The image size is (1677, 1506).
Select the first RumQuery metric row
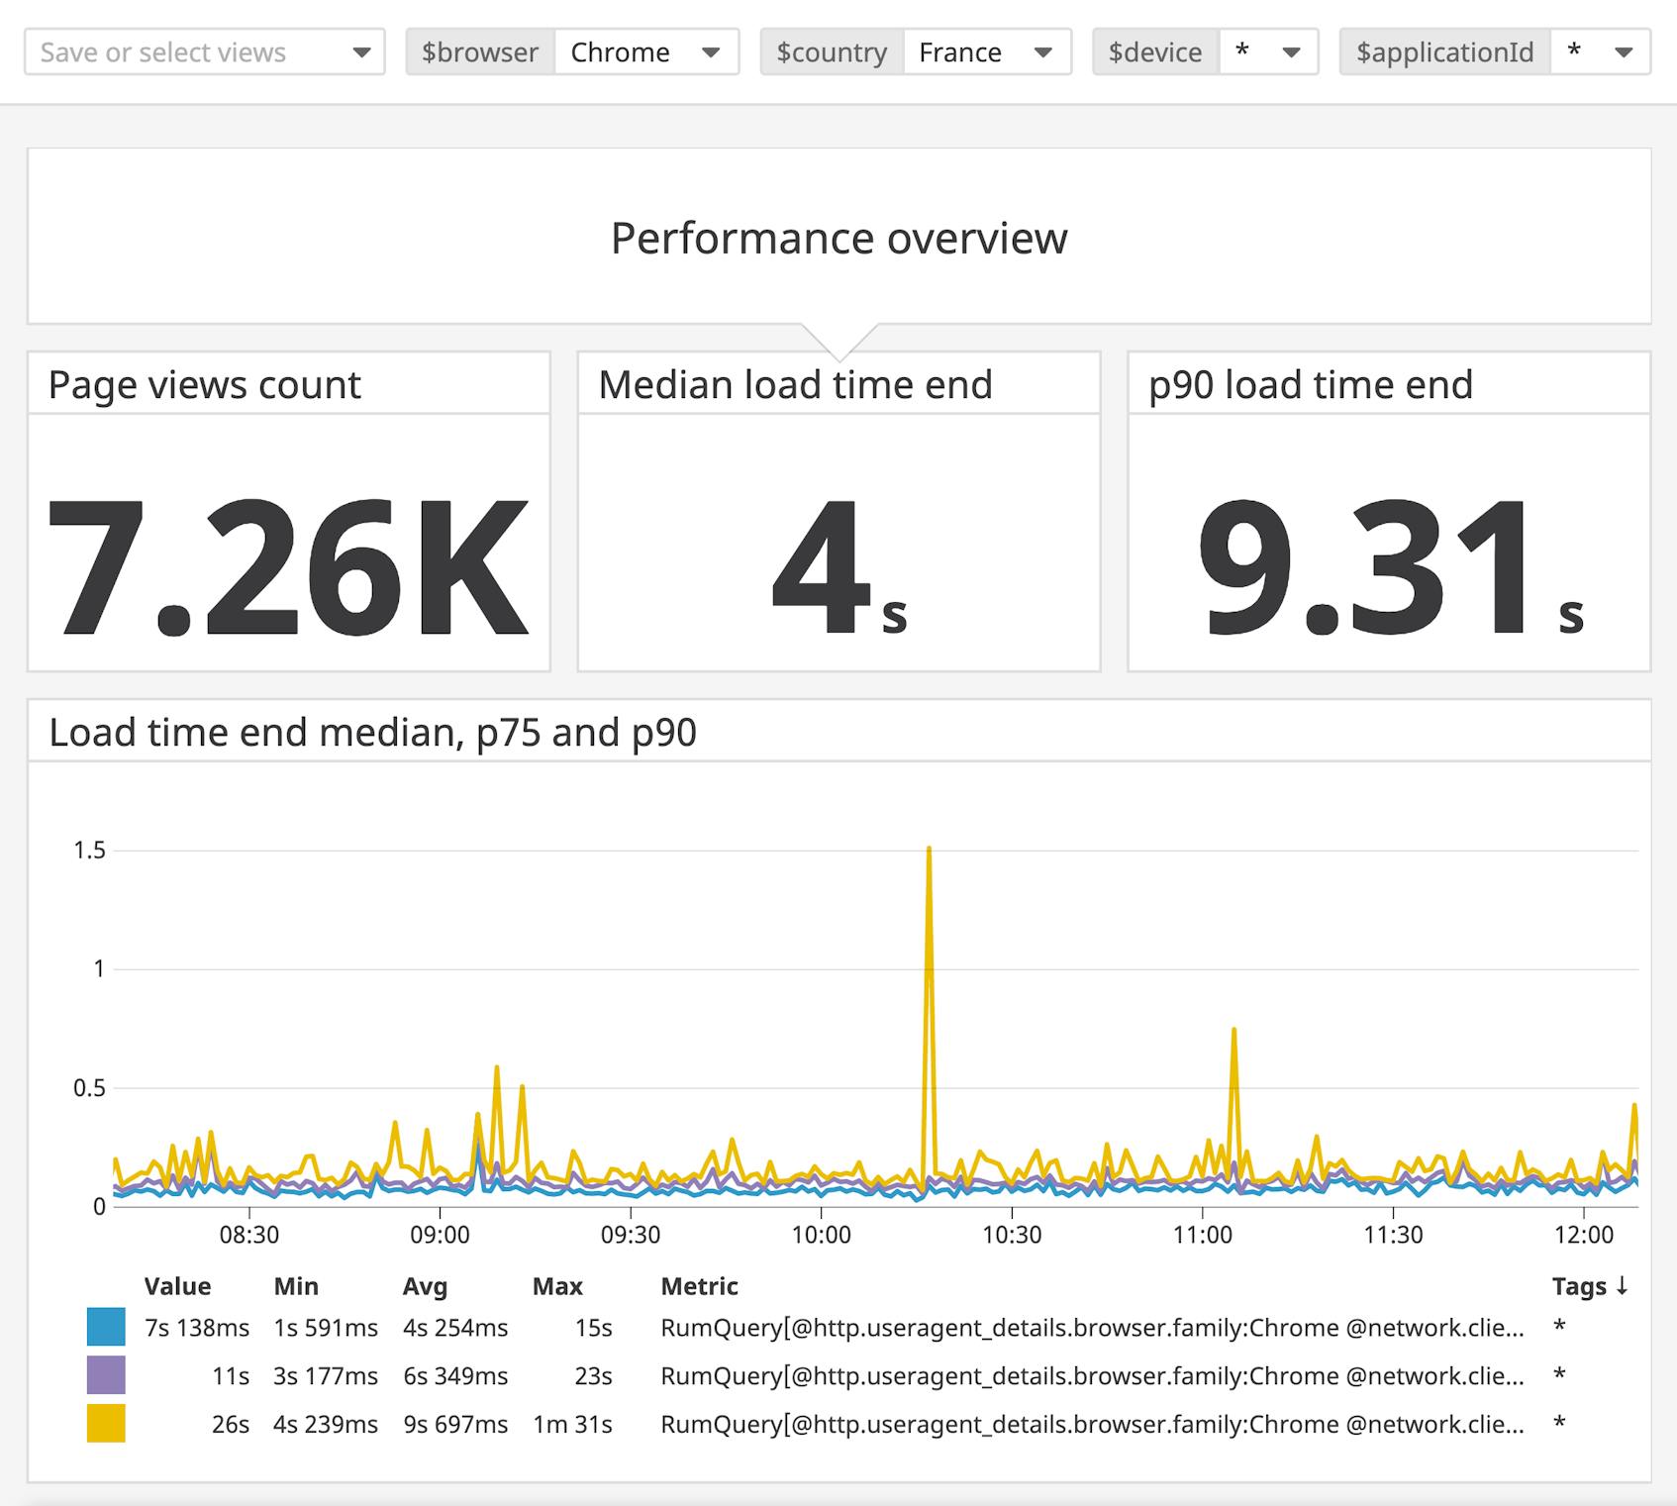pos(1089,1327)
